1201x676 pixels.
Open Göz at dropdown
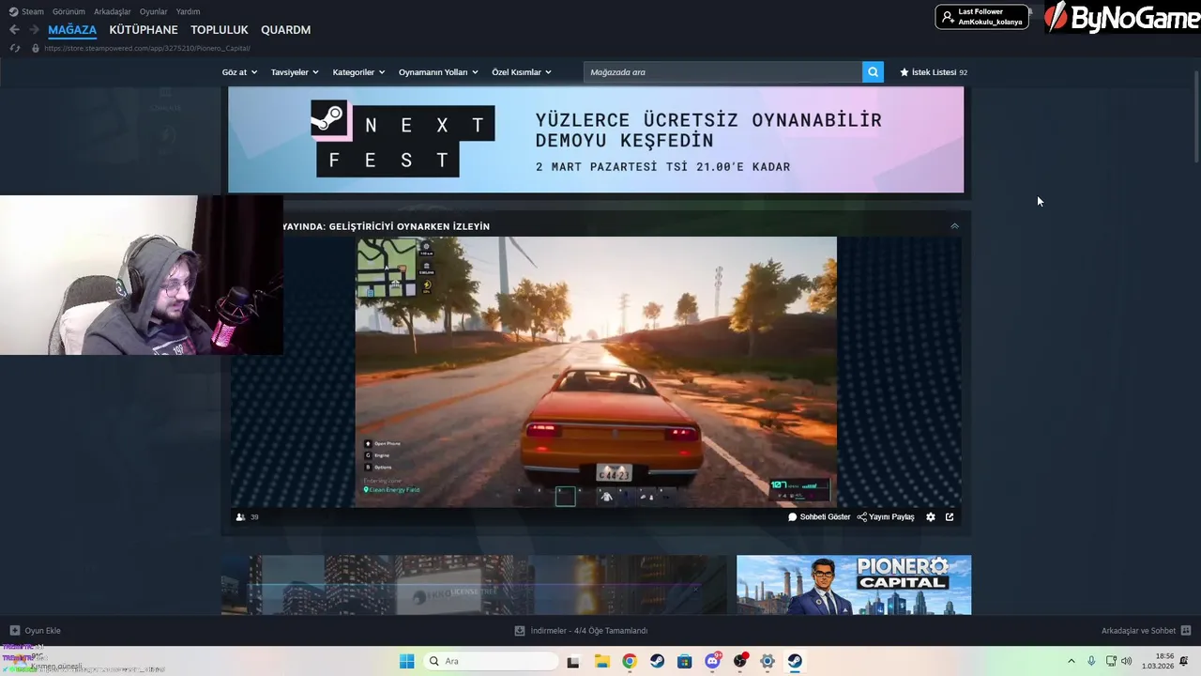[239, 72]
